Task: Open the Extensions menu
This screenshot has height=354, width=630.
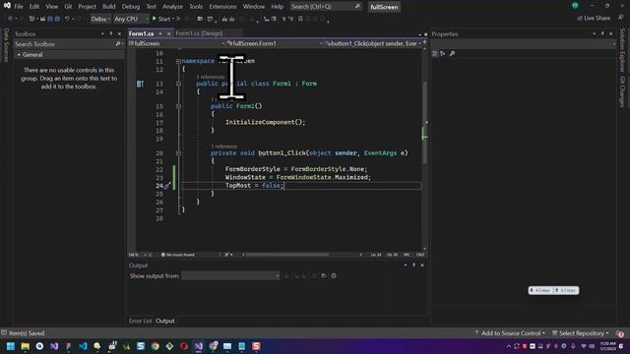Action: coord(222,7)
